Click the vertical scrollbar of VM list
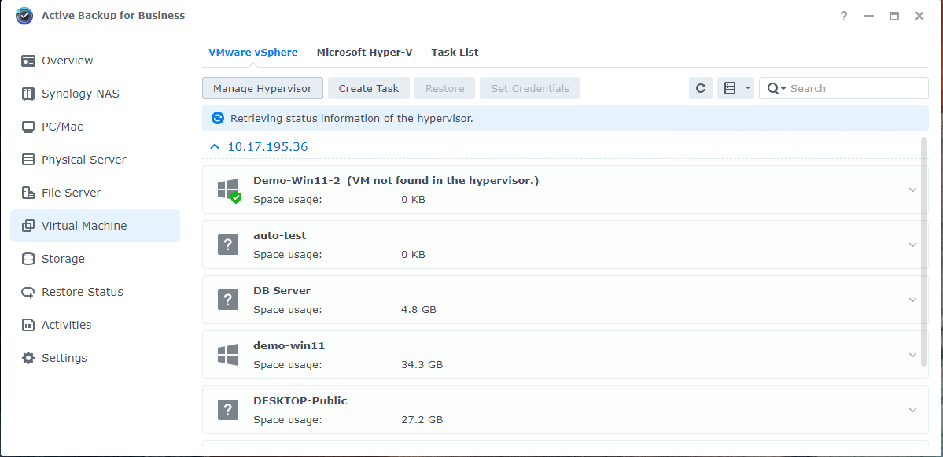 click(923, 236)
